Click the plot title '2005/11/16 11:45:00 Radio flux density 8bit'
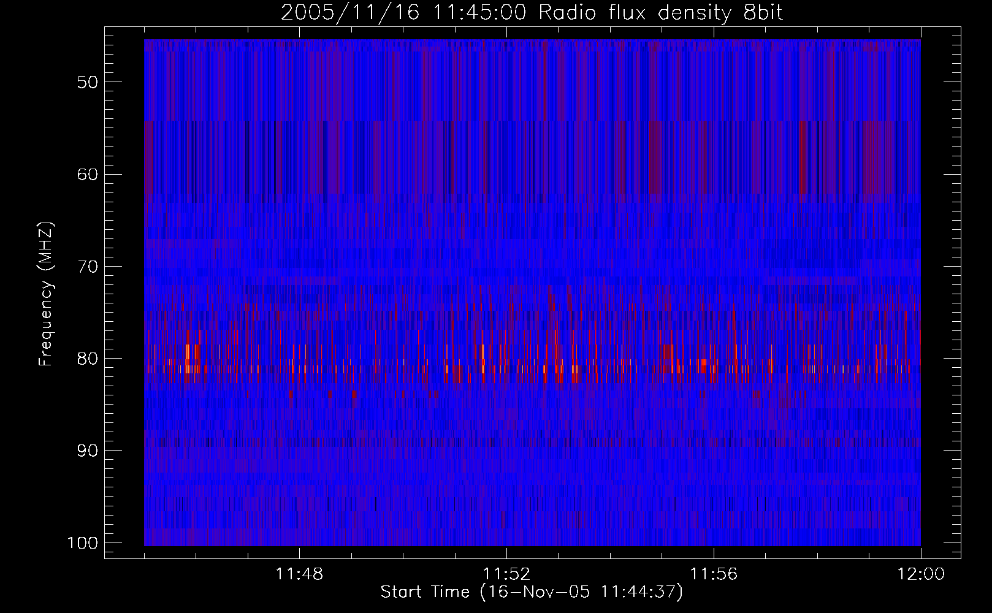 tap(532, 13)
